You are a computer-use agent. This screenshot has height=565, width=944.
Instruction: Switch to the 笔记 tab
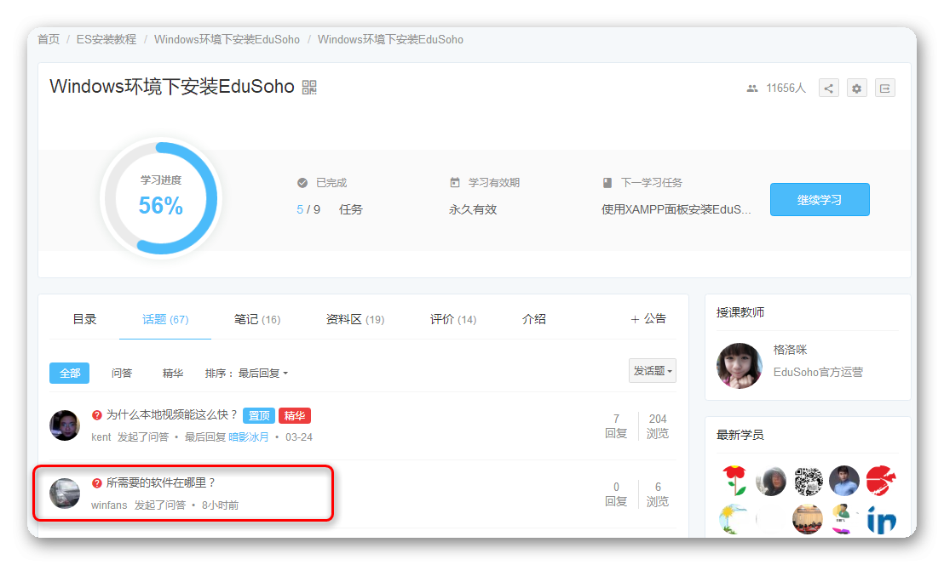(256, 319)
